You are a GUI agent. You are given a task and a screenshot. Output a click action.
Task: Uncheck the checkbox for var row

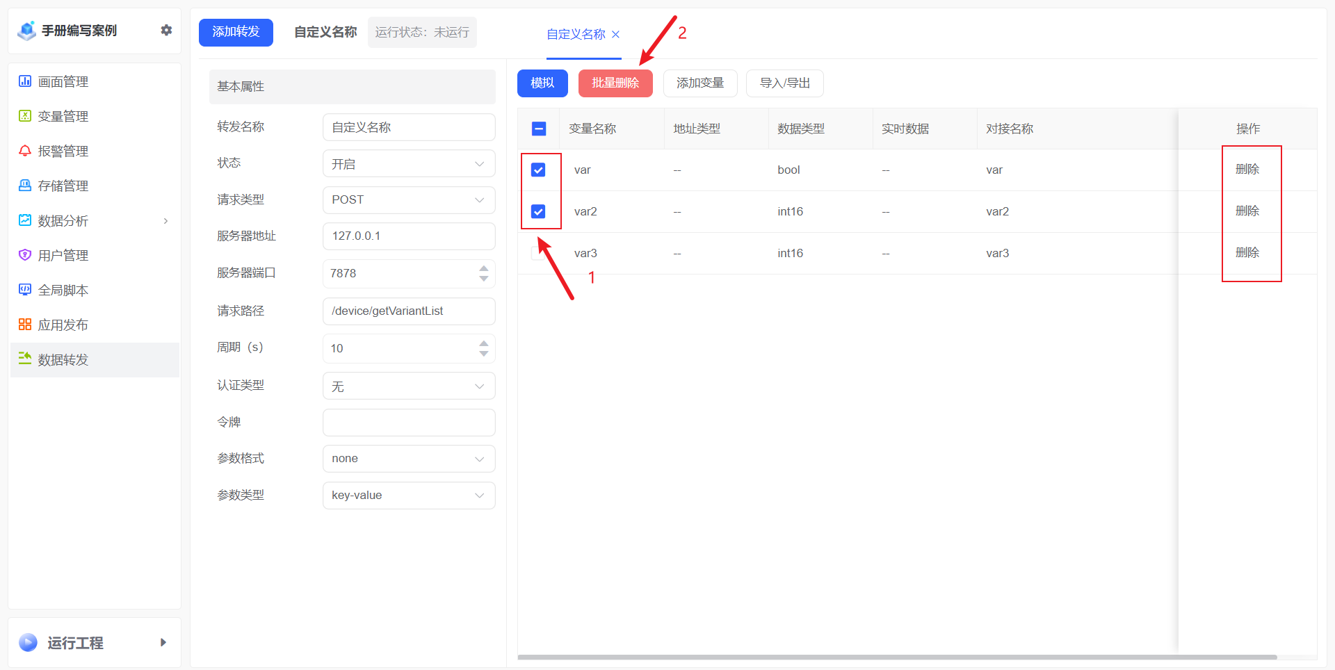[538, 170]
